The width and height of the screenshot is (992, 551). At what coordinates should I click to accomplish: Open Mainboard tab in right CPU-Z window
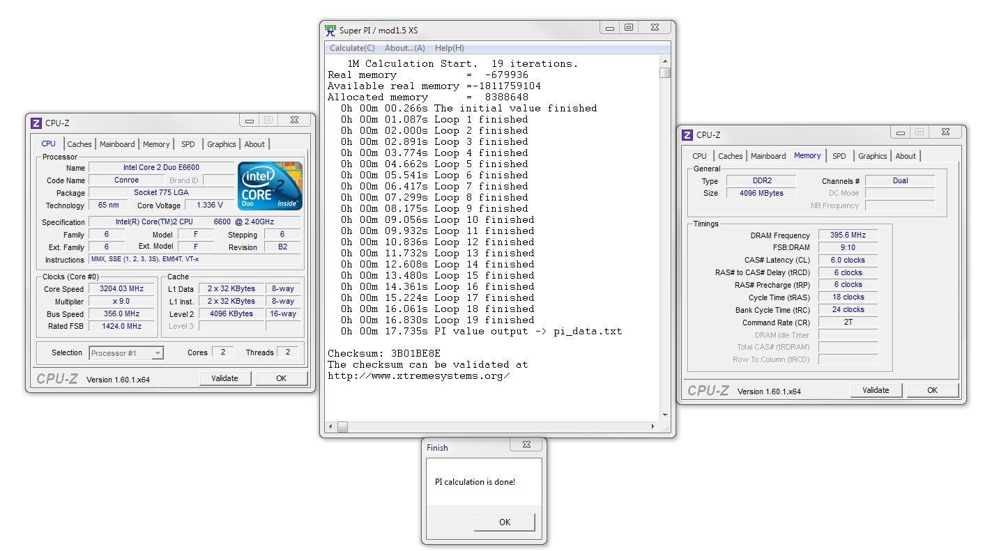(768, 156)
